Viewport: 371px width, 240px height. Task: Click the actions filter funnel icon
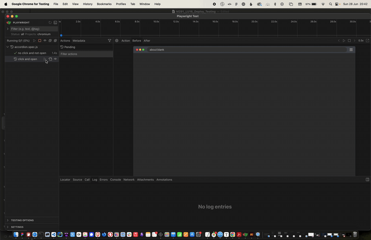(x=109, y=41)
